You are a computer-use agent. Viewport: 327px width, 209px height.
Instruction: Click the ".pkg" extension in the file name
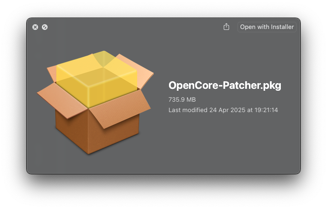pos(271,85)
